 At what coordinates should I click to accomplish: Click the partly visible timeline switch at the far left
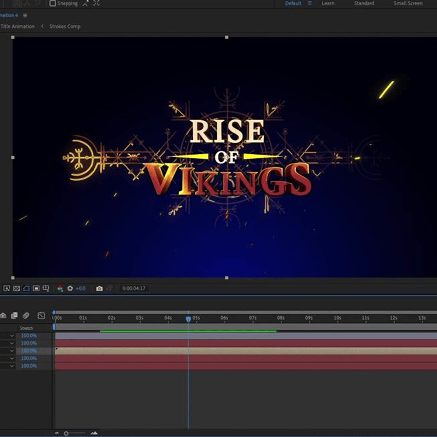3,315
